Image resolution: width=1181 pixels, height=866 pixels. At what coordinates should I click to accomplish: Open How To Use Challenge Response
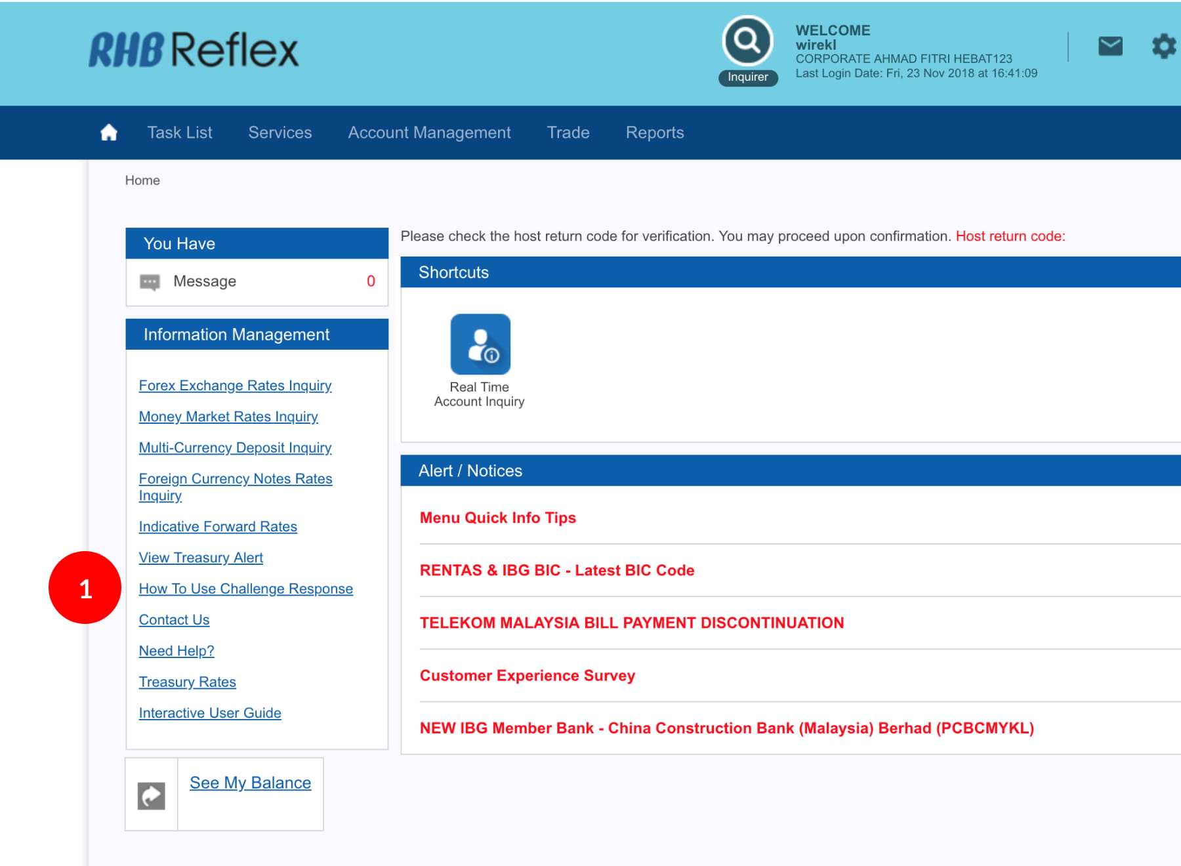(x=245, y=589)
